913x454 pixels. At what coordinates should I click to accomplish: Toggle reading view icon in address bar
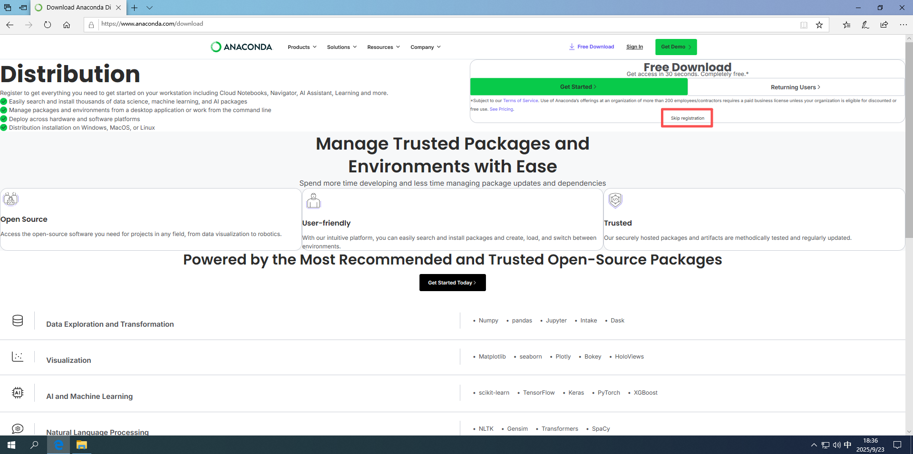point(804,25)
